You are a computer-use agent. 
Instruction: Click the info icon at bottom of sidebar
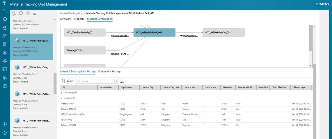[x=5, y=124]
